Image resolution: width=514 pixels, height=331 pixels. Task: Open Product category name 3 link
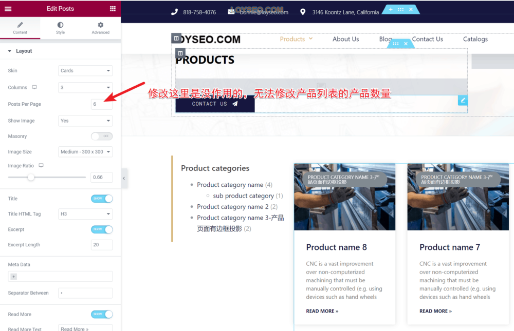240,223
